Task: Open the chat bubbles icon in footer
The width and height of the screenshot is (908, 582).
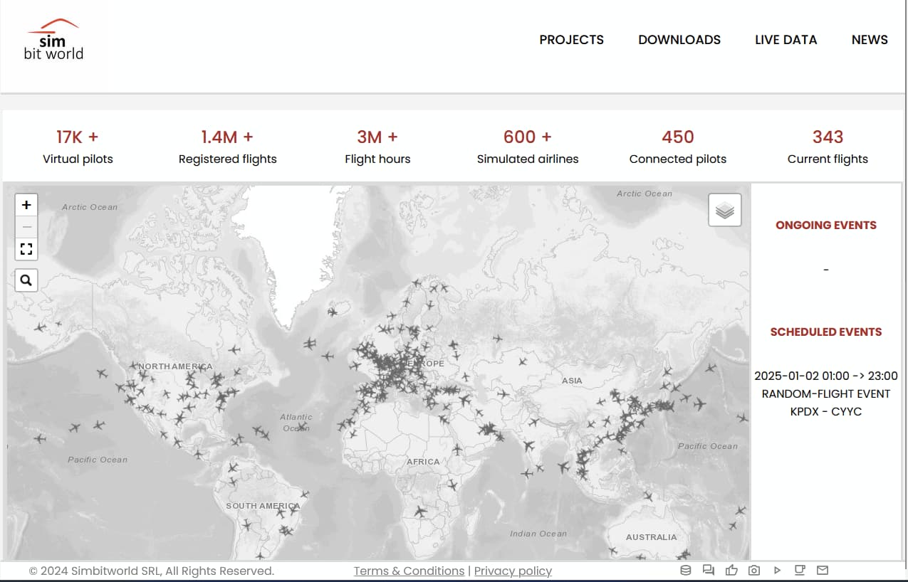Action: point(708,570)
